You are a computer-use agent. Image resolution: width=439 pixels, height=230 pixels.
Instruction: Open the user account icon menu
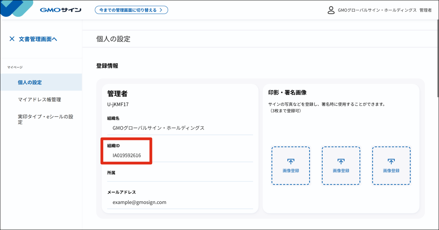pyautogui.click(x=331, y=10)
